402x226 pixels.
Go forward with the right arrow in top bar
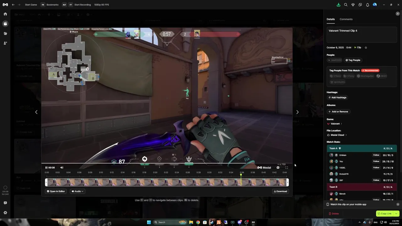19,5
